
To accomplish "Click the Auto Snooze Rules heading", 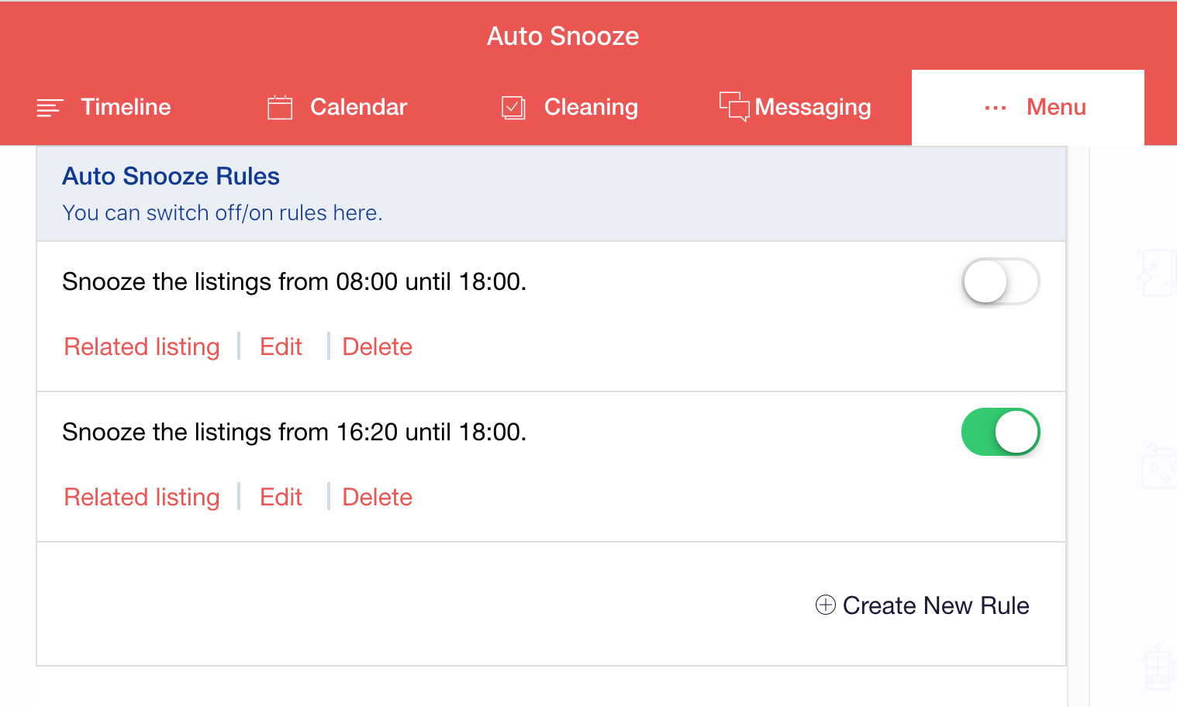I will click(x=171, y=176).
